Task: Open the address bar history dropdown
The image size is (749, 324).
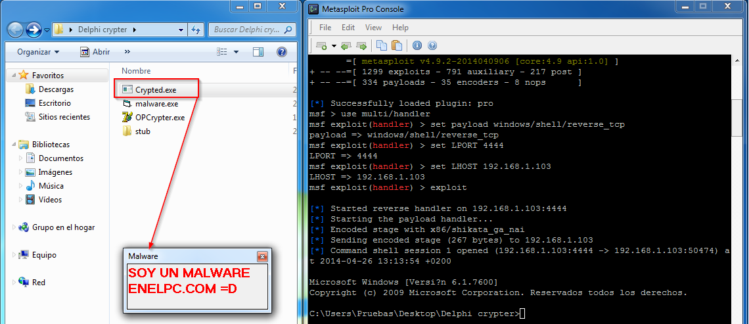Action: [181, 30]
